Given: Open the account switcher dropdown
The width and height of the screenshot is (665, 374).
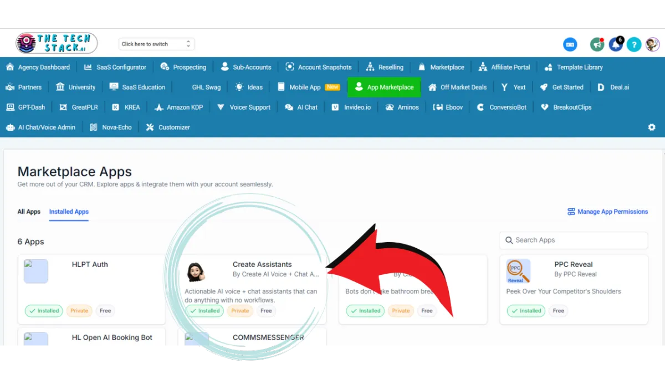Looking at the screenshot, I should (x=157, y=44).
